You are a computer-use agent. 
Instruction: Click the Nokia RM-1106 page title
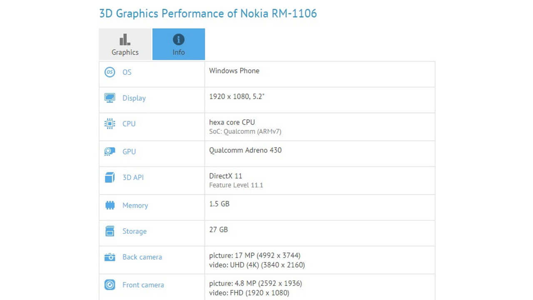[x=208, y=13]
